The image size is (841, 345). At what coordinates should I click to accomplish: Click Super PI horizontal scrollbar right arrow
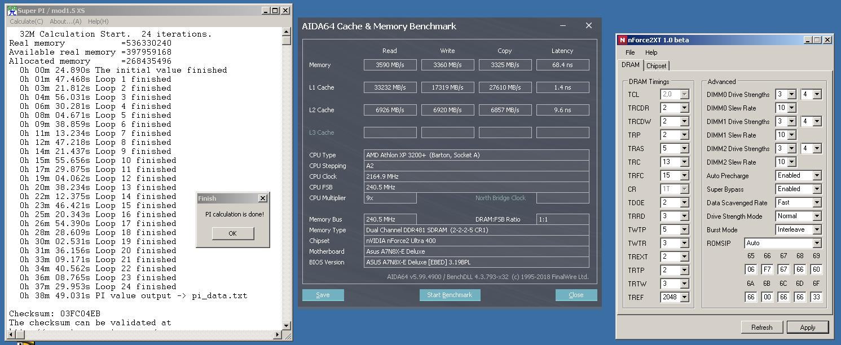(x=277, y=335)
